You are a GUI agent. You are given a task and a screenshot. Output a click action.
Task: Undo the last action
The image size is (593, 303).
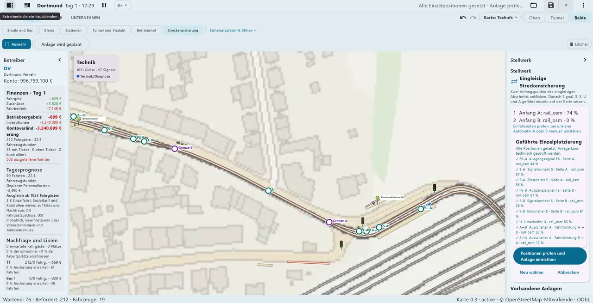pos(463,18)
